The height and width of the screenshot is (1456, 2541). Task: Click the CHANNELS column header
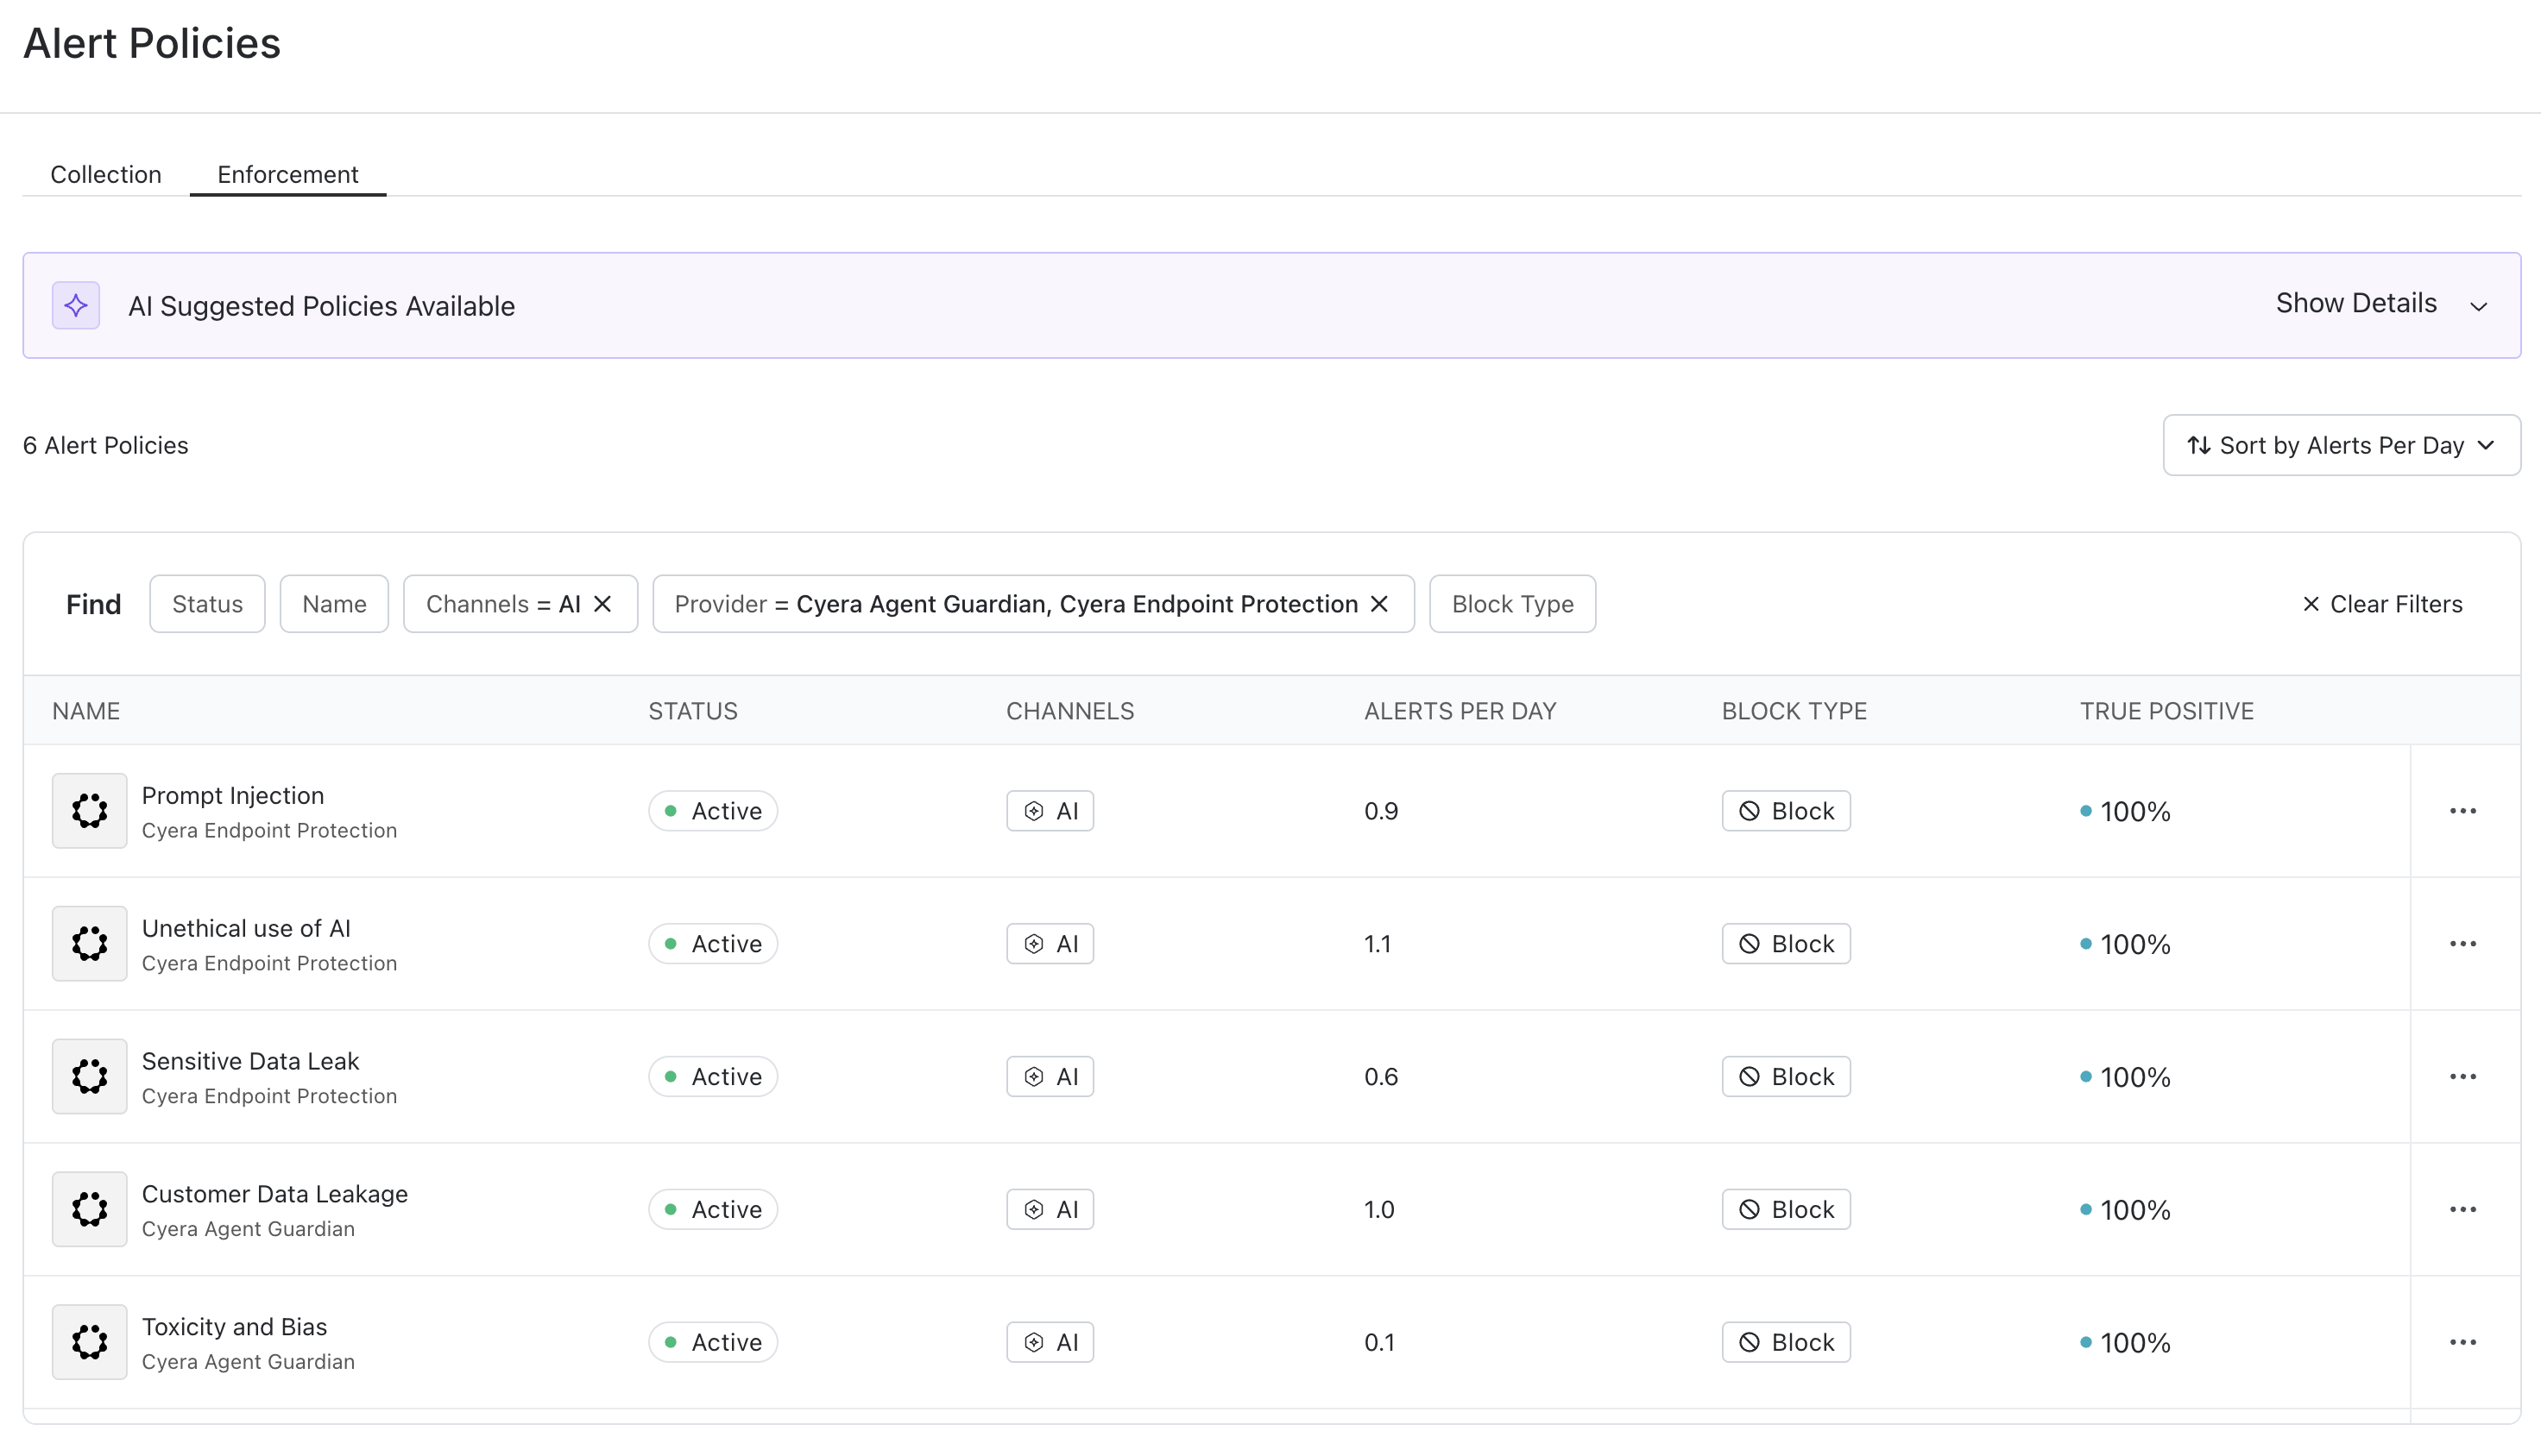(1070, 711)
